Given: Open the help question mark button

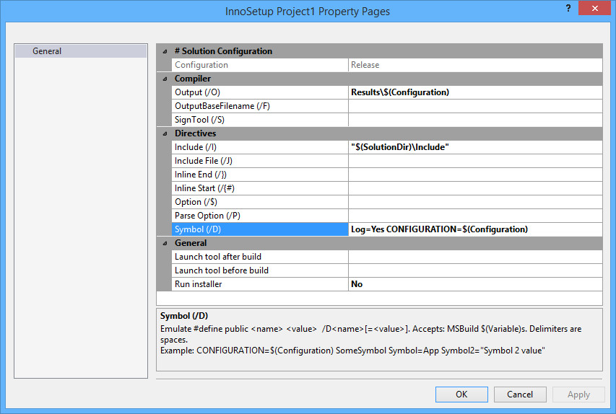Looking at the screenshot, I should [x=568, y=8].
